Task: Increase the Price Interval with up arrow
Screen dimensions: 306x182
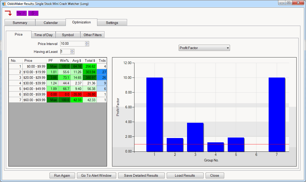Action: [87, 42]
